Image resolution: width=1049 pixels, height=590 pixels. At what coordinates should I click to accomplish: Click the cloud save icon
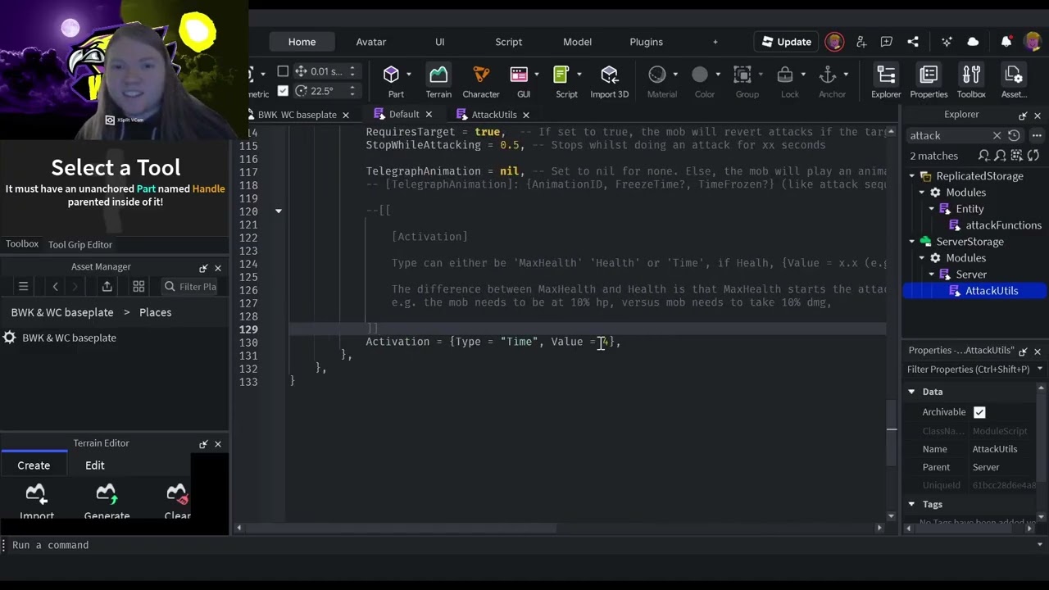point(973,42)
